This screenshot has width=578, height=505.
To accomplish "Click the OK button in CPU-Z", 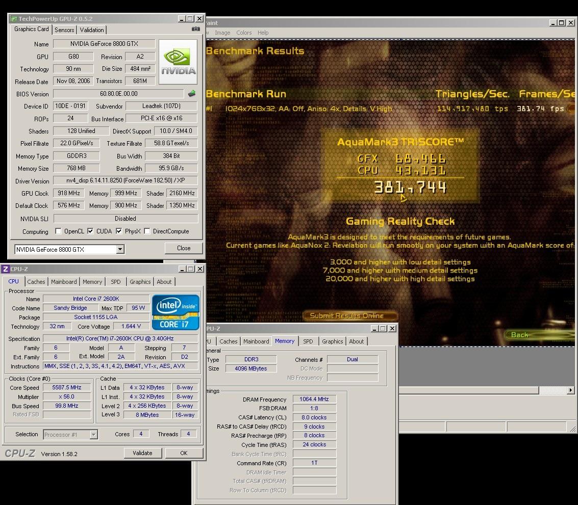I will [x=184, y=453].
